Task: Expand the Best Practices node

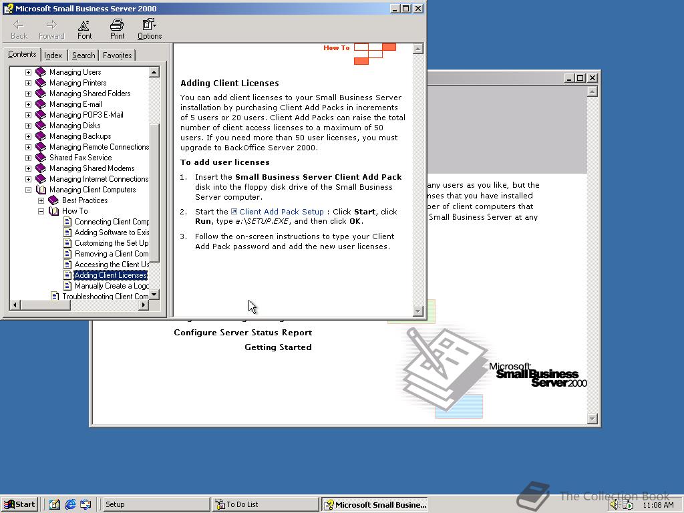Action: coord(41,200)
